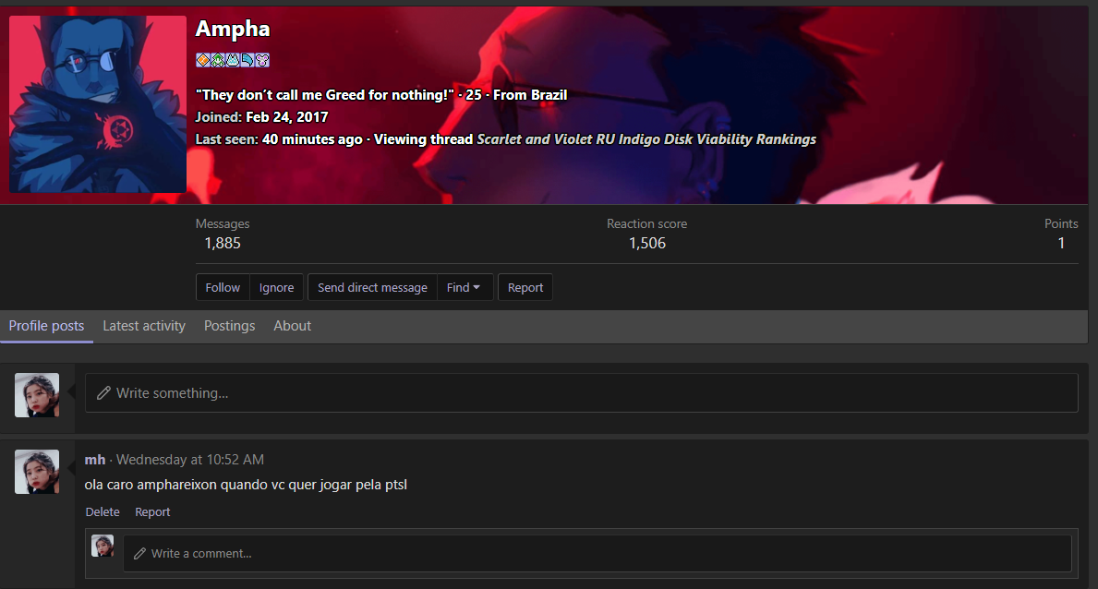Focus the Write something input field

(581, 393)
